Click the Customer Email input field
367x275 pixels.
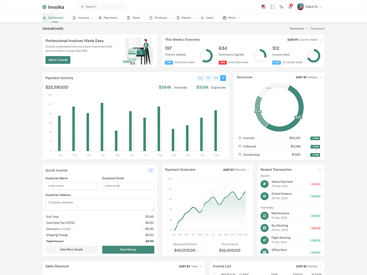(x=128, y=186)
